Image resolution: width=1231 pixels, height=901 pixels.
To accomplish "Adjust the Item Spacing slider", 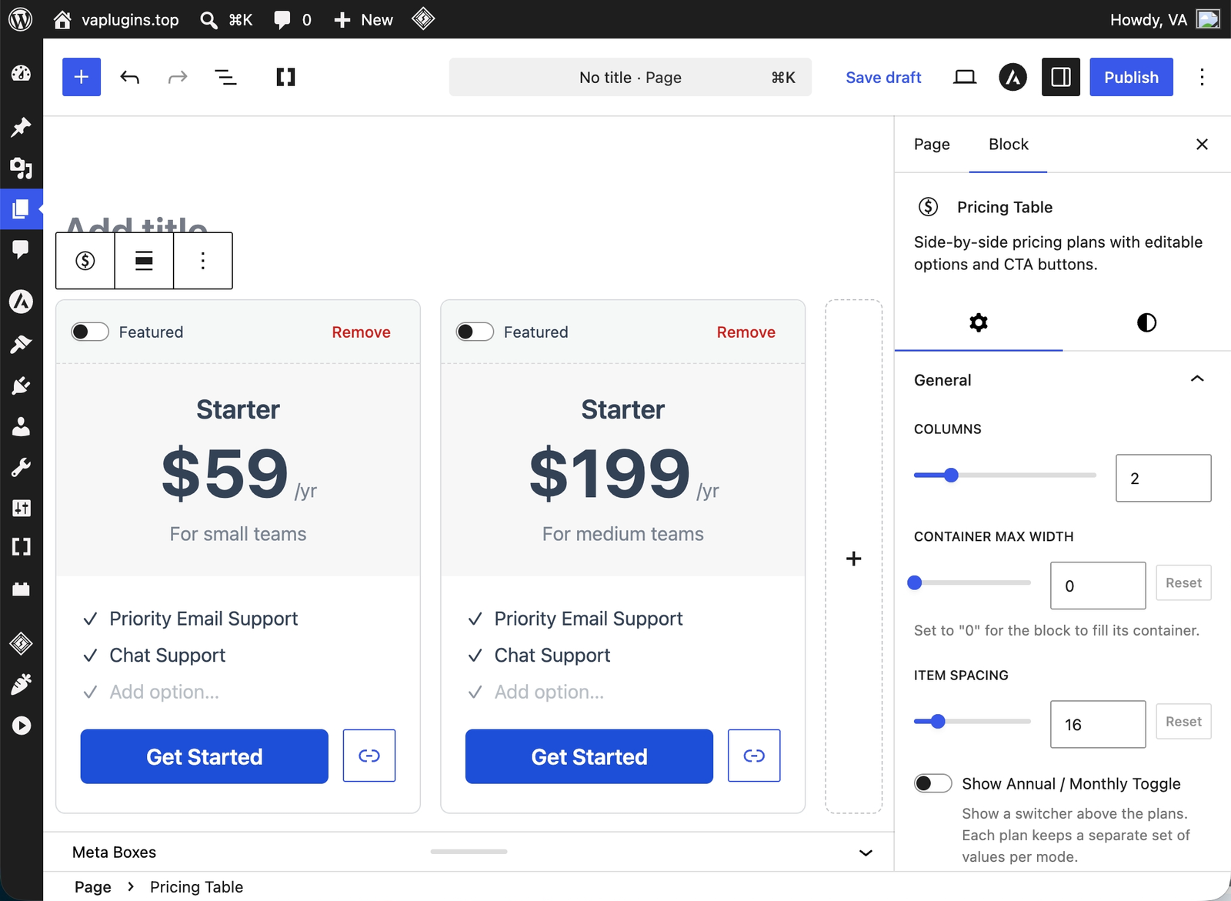I will click(972, 722).
